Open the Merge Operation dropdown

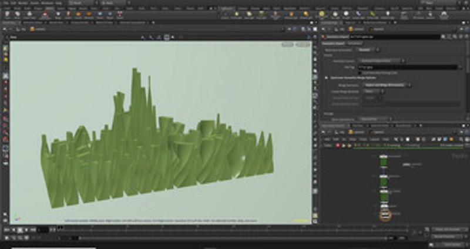pyautogui.click(x=387, y=85)
